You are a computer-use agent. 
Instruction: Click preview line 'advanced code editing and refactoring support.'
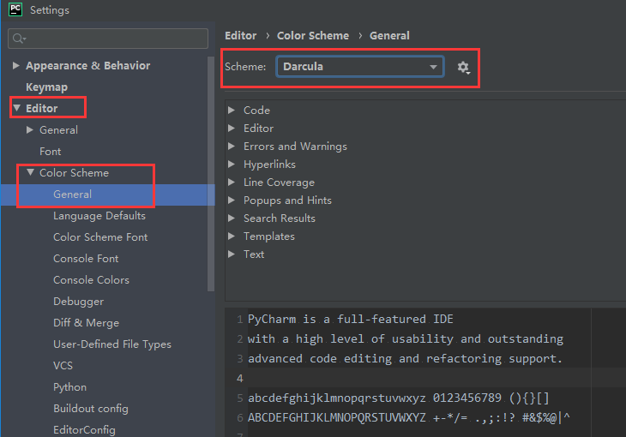(405, 358)
